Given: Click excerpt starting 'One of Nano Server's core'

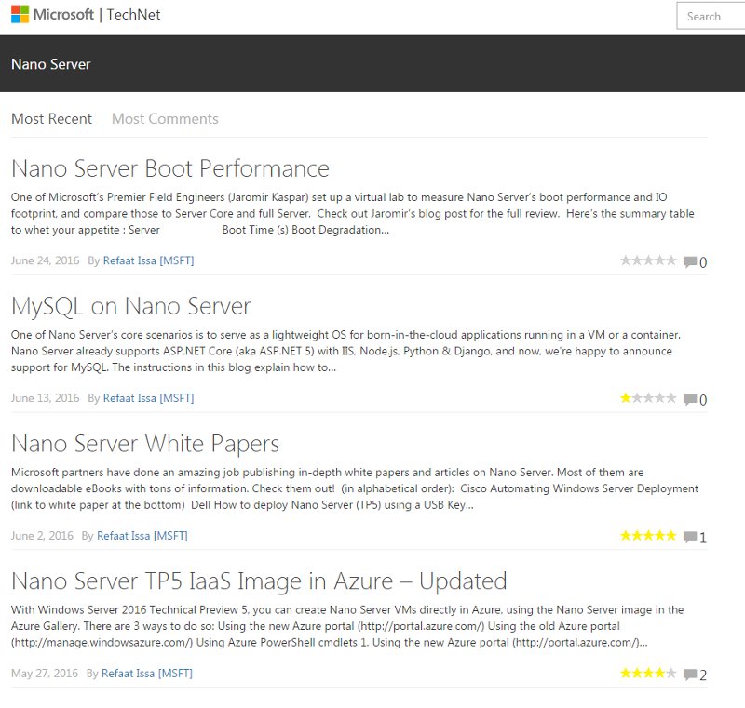Looking at the screenshot, I should click(x=345, y=351).
